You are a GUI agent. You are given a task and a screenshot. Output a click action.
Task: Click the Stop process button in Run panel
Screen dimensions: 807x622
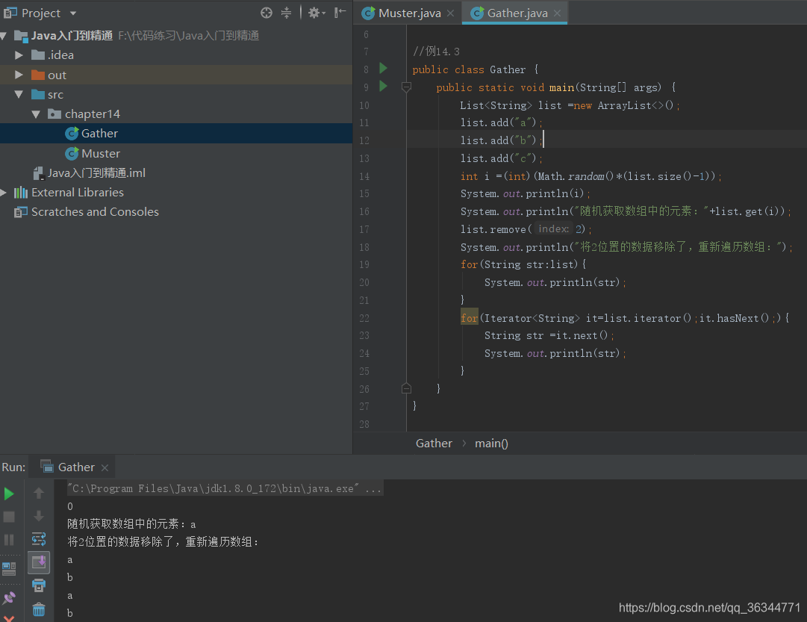coord(9,517)
